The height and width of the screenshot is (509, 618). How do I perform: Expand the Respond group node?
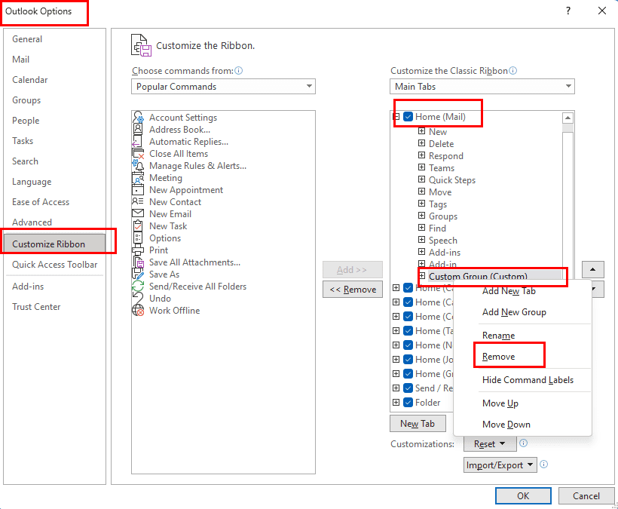pos(422,155)
